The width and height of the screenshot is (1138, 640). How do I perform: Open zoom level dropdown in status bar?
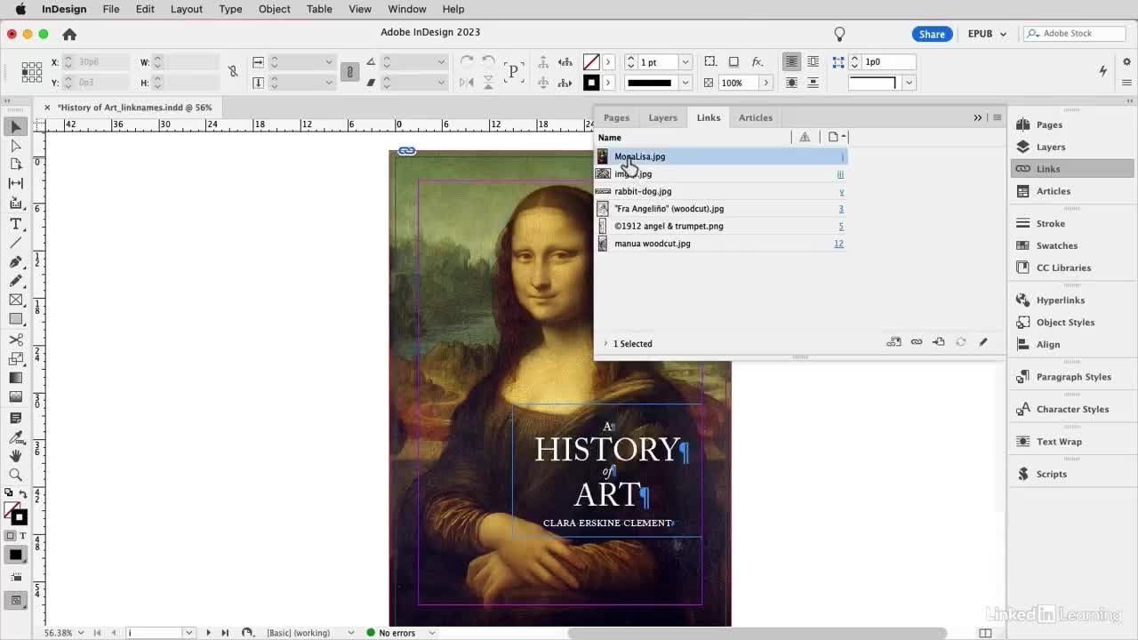(80, 633)
